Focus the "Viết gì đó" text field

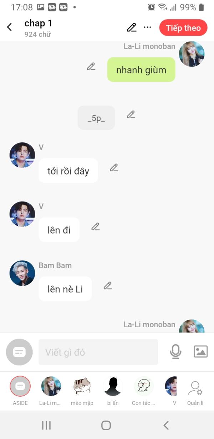[98, 352]
